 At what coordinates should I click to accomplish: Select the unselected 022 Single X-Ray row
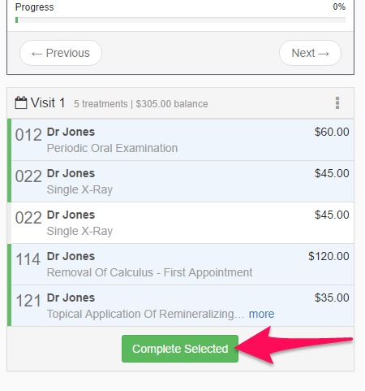(181, 223)
